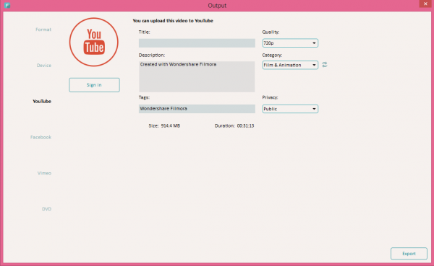Click the Filmora app icon in title bar
The height and width of the screenshot is (266, 434).
7,5
